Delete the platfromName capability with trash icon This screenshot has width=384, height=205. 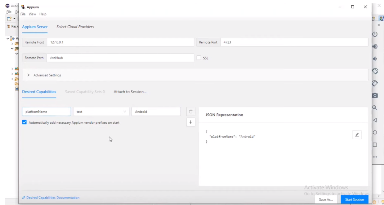click(x=191, y=112)
